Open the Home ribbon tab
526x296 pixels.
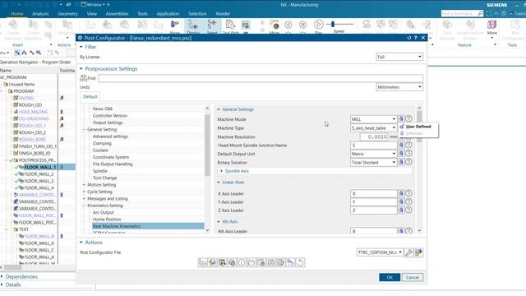pos(17,14)
